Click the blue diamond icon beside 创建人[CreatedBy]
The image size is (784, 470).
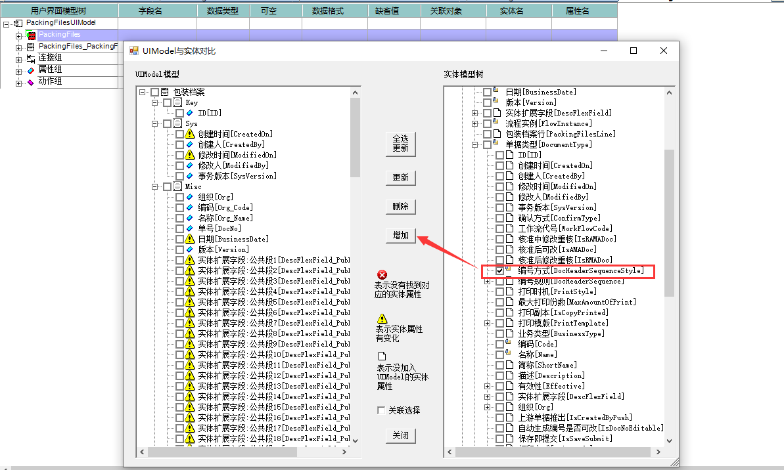tap(190, 144)
